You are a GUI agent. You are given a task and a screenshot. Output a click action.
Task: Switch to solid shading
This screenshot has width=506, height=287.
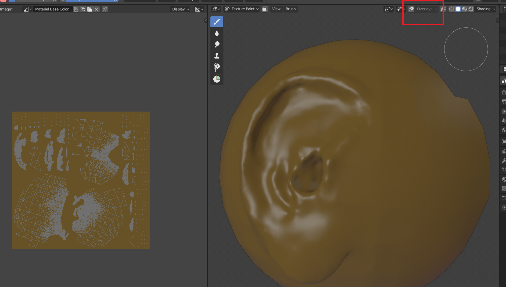tap(458, 9)
